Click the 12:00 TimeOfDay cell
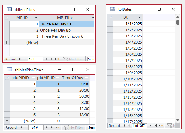 pos(75,108)
